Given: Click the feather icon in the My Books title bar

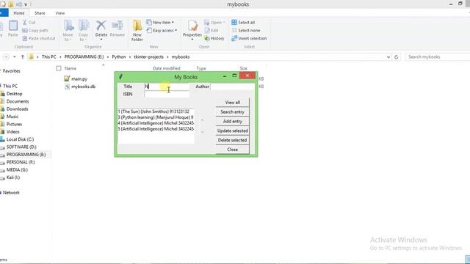Looking at the screenshot, I should [120, 76].
